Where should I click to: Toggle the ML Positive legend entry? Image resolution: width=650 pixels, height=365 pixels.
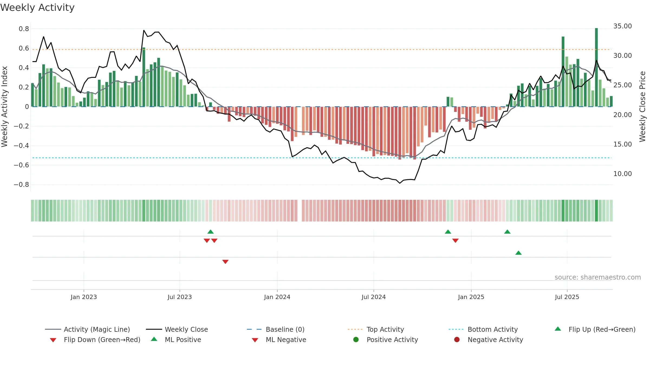pyautogui.click(x=176, y=340)
